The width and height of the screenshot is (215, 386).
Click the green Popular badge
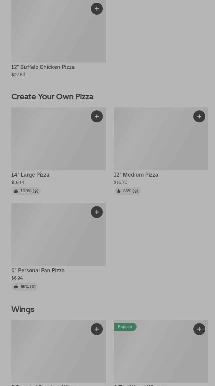125,326
